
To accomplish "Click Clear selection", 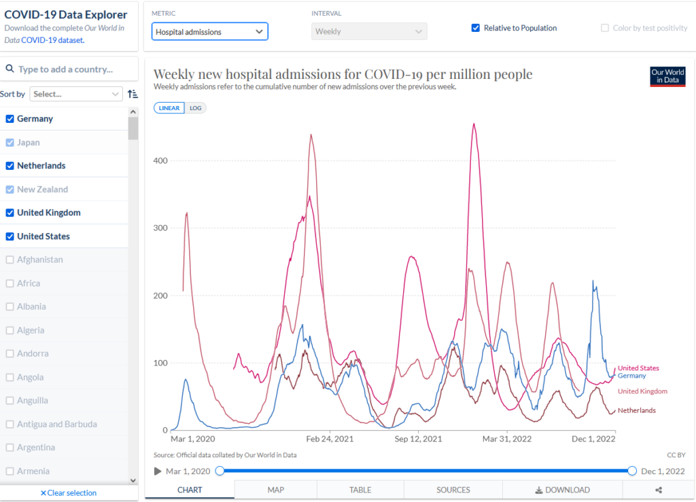I will tap(69, 493).
